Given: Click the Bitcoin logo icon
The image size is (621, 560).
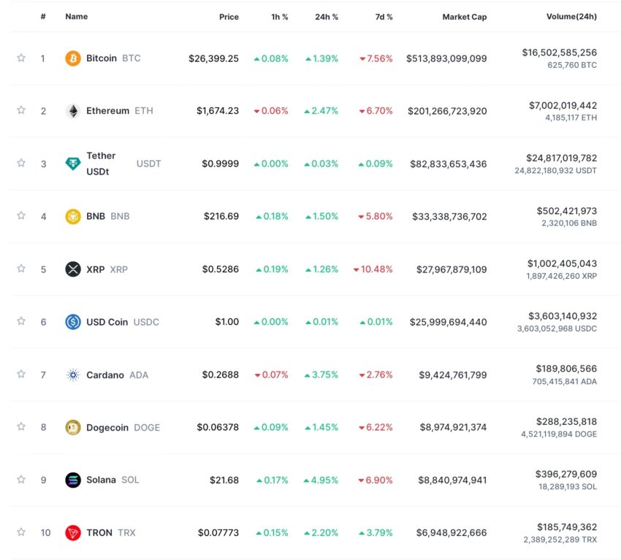Looking at the screenshot, I should 73,58.
